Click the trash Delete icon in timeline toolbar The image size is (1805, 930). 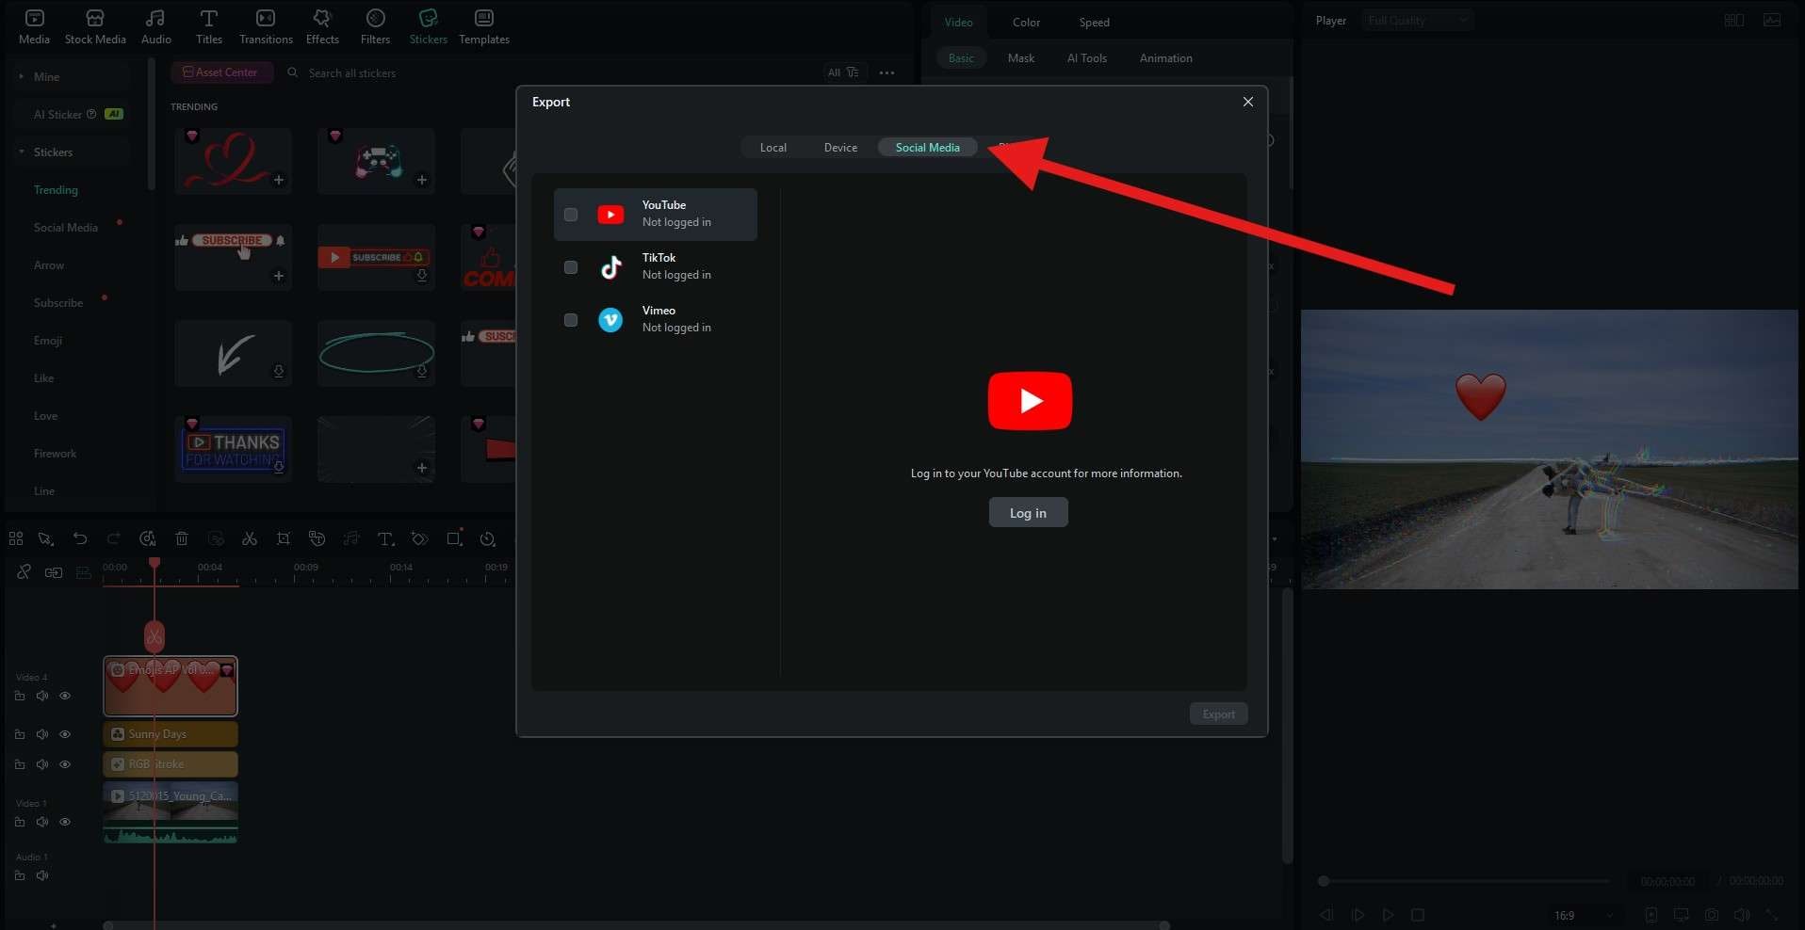[x=182, y=538]
